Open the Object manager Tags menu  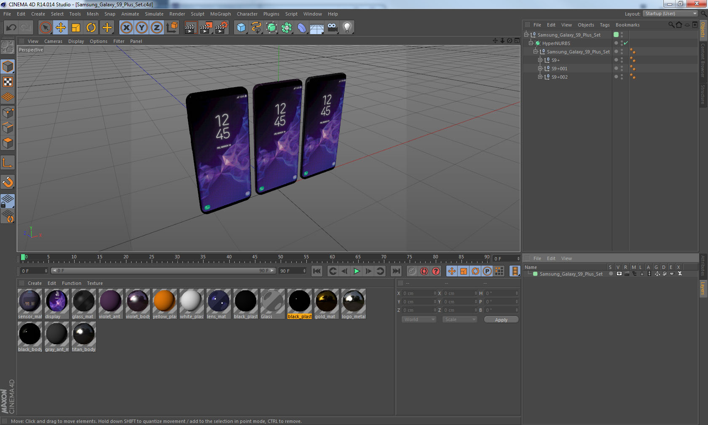tap(605, 25)
